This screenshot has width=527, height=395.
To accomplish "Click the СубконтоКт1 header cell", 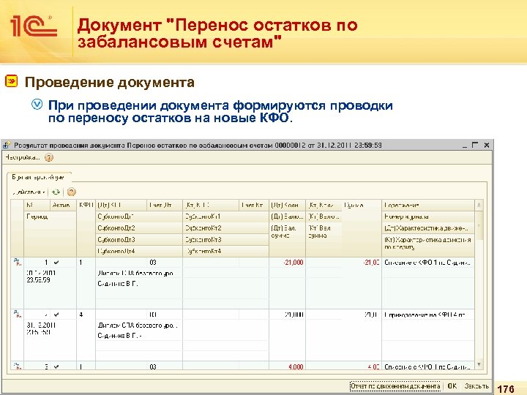I will point(225,217).
